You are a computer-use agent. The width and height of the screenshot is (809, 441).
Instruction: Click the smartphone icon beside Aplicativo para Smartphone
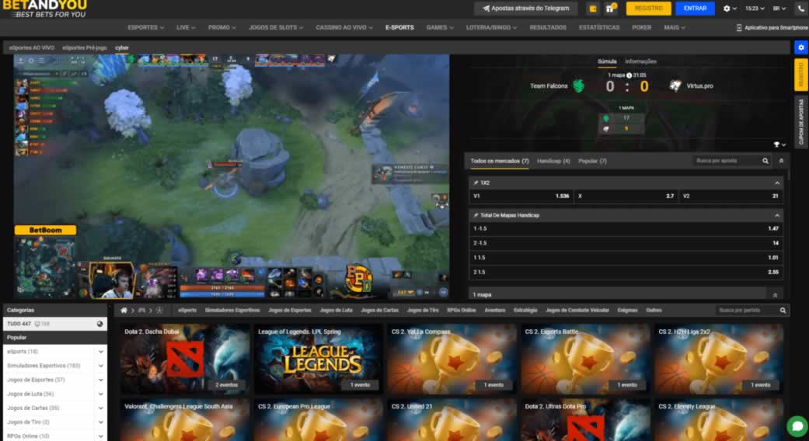739,27
